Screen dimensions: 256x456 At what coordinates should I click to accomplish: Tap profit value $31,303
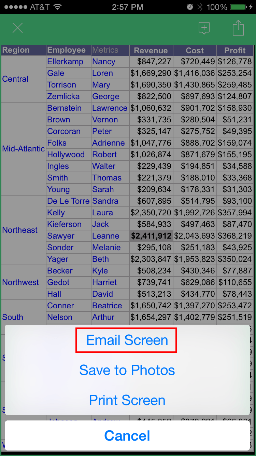pos(237,189)
